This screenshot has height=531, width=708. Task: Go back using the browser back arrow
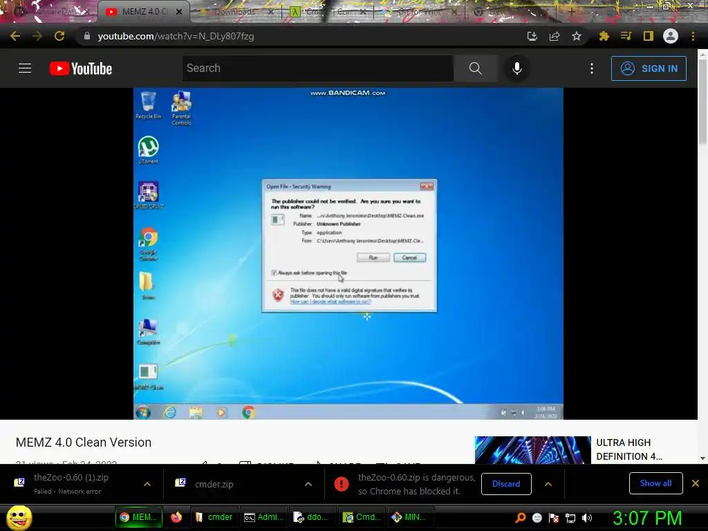point(15,36)
